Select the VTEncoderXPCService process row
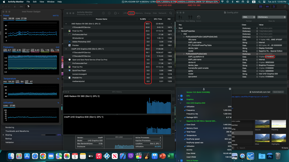This screenshot has height=162, width=289. [x=119, y=27]
